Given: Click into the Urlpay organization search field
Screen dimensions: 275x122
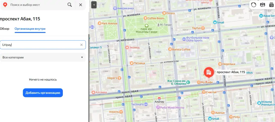Looking at the screenshot, I should tap(41, 45).
